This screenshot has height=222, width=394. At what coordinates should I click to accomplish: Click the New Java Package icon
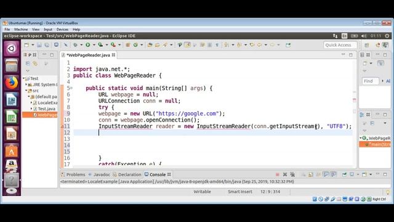coord(127,45)
